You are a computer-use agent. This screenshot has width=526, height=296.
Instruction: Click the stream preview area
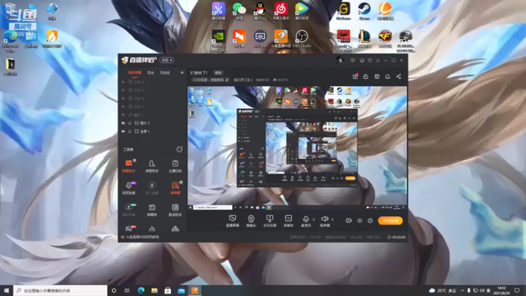(297, 148)
